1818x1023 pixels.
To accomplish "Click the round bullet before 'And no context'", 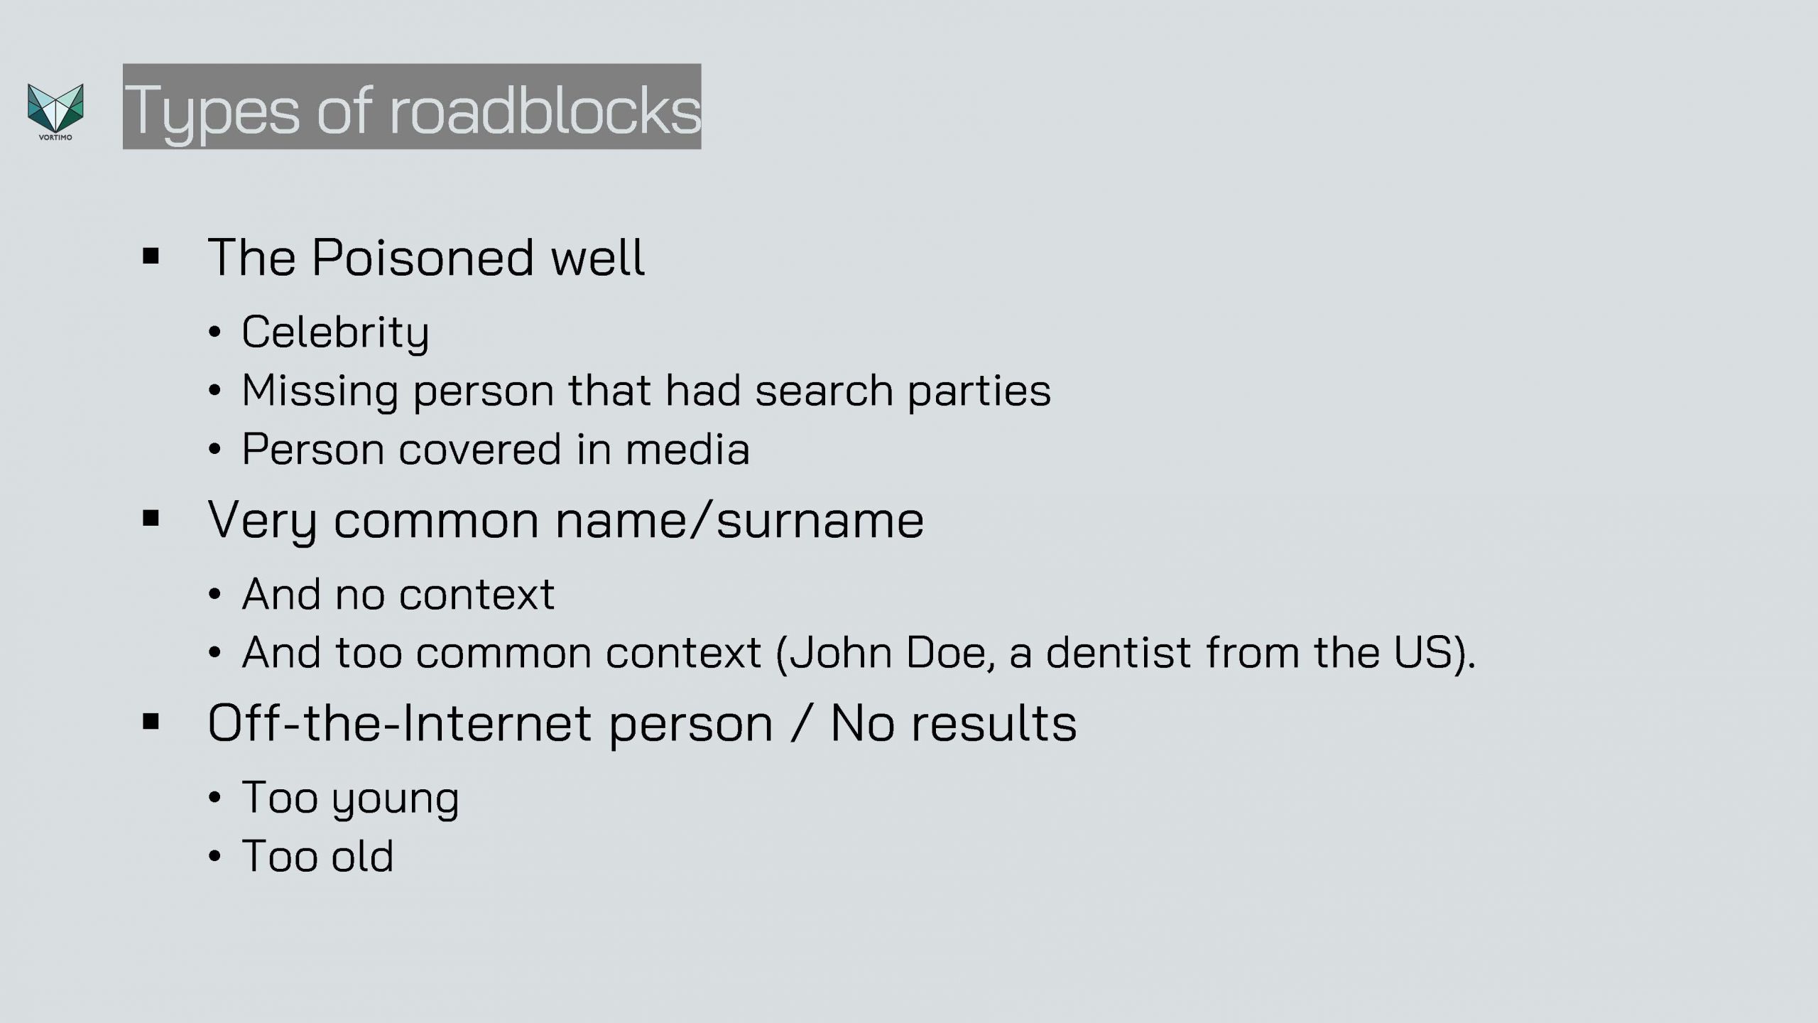I will click(x=214, y=595).
